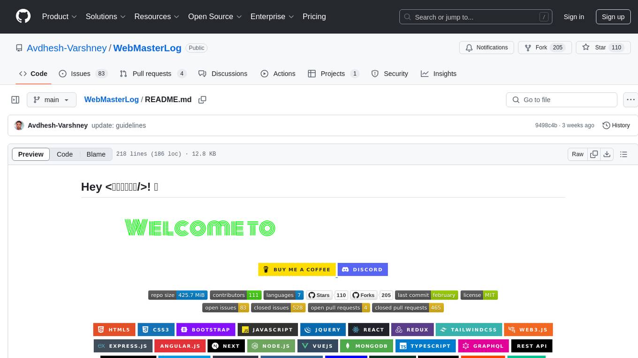Viewport: 638px width, 358px height.
Task: Open the Pull requests tab
Action: pos(153,74)
